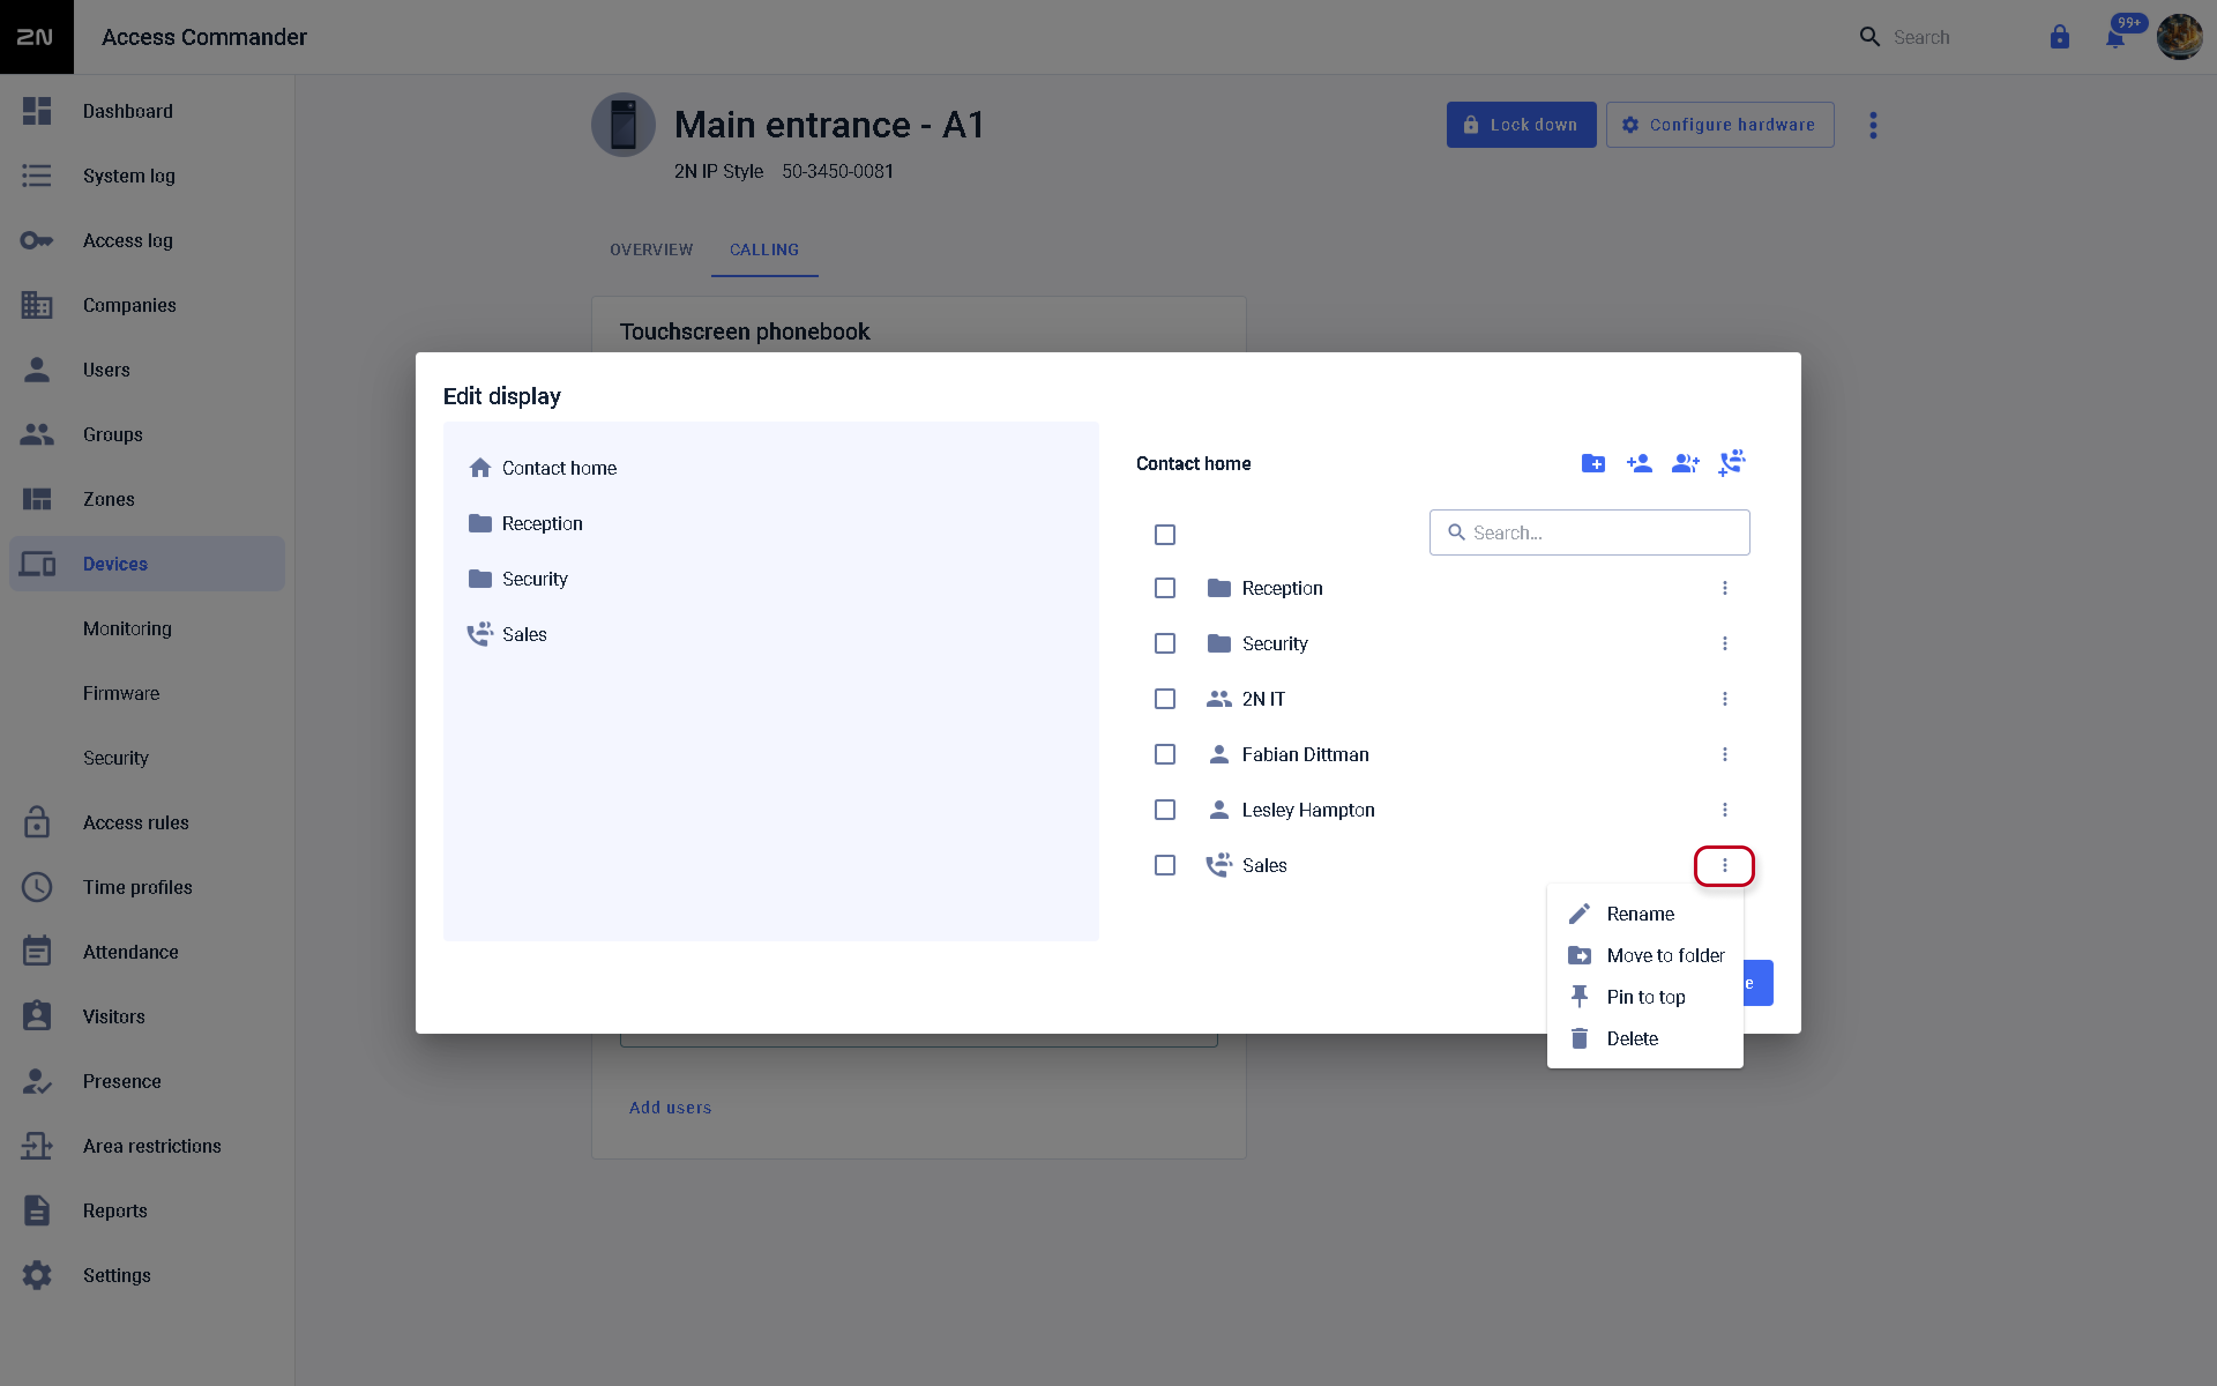Open Reports in the sidebar
This screenshot has height=1386, width=2217.
(147, 1210)
